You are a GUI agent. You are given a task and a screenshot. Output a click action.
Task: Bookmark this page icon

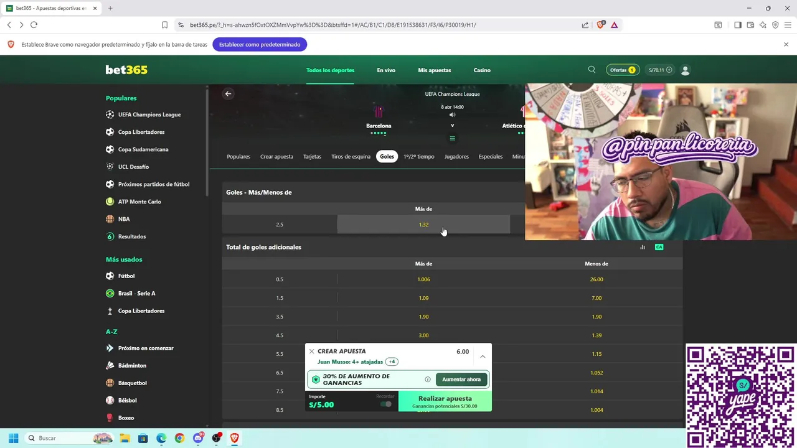[164, 25]
